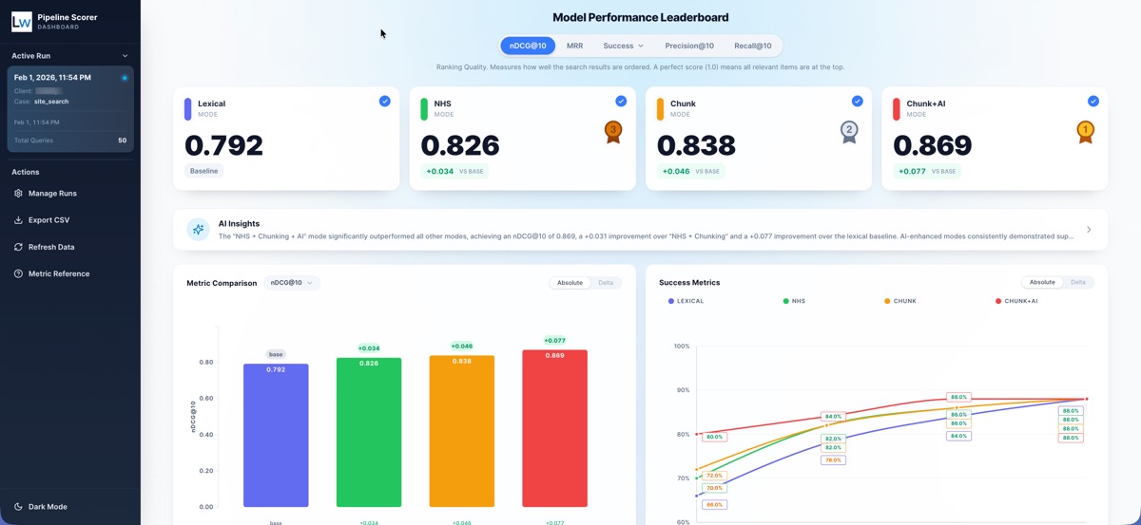Open the nDCG@10 Metric Comparison dropdown
The width and height of the screenshot is (1141, 525).
point(292,283)
